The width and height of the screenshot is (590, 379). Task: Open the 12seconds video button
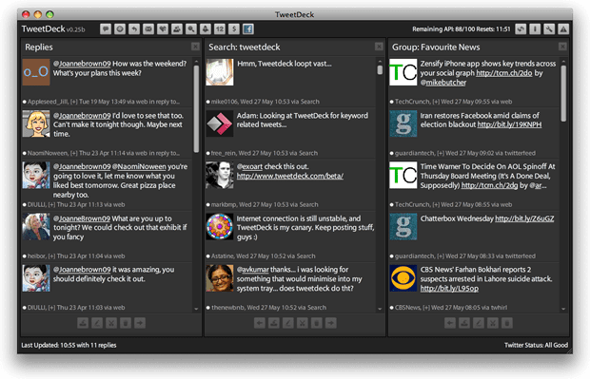220,28
